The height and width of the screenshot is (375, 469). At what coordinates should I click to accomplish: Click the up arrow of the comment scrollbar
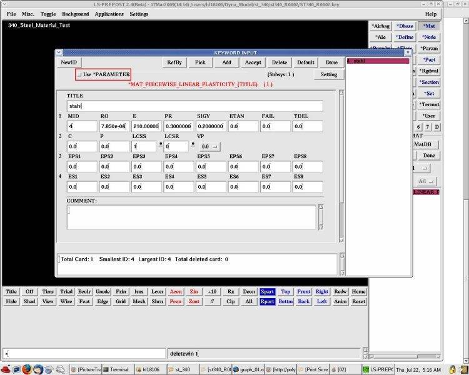click(x=321, y=207)
